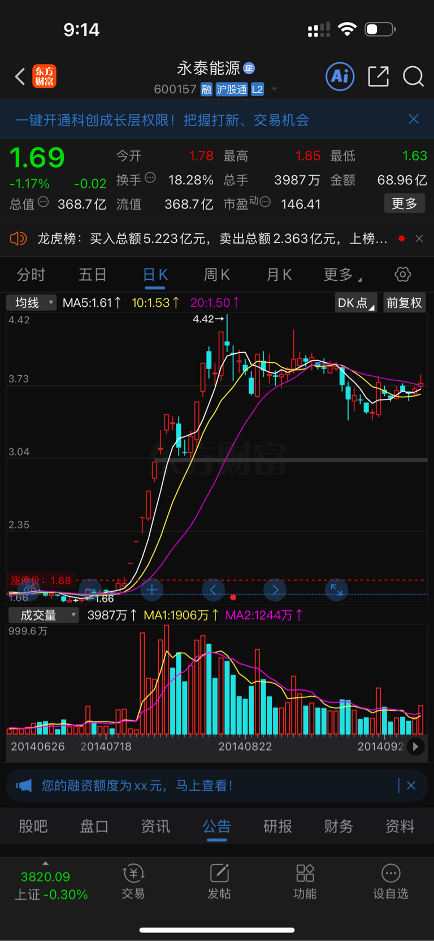Tap the megaphone icon in 融资额度 banner
Image resolution: width=434 pixels, height=941 pixels.
24,786
